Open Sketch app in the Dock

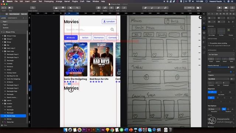point(107,130)
